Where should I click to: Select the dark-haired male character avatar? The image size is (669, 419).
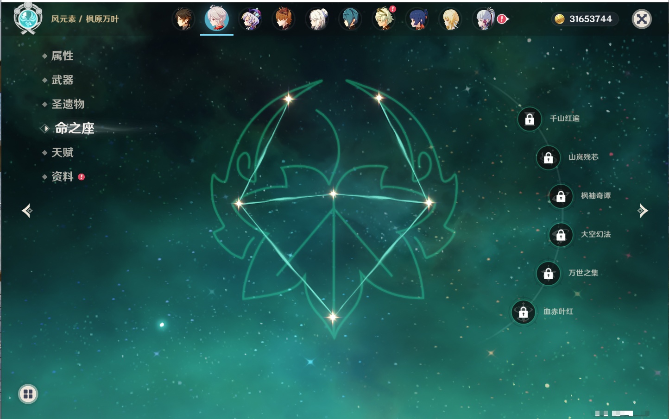click(183, 19)
